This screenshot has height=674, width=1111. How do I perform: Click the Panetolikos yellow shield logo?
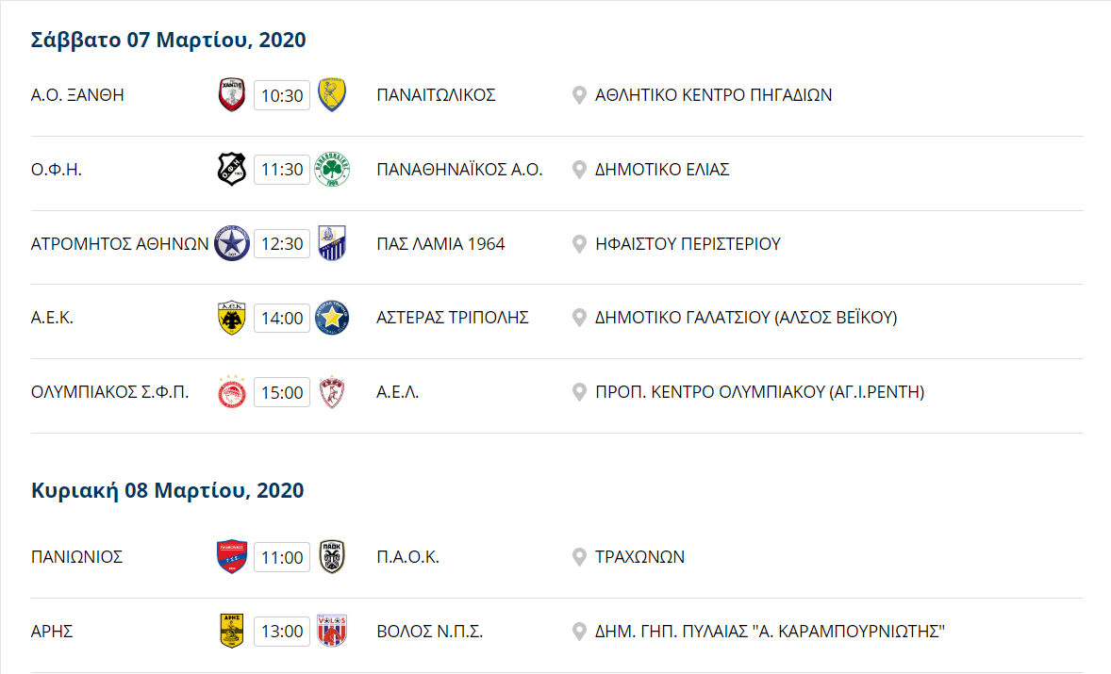[x=332, y=95]
